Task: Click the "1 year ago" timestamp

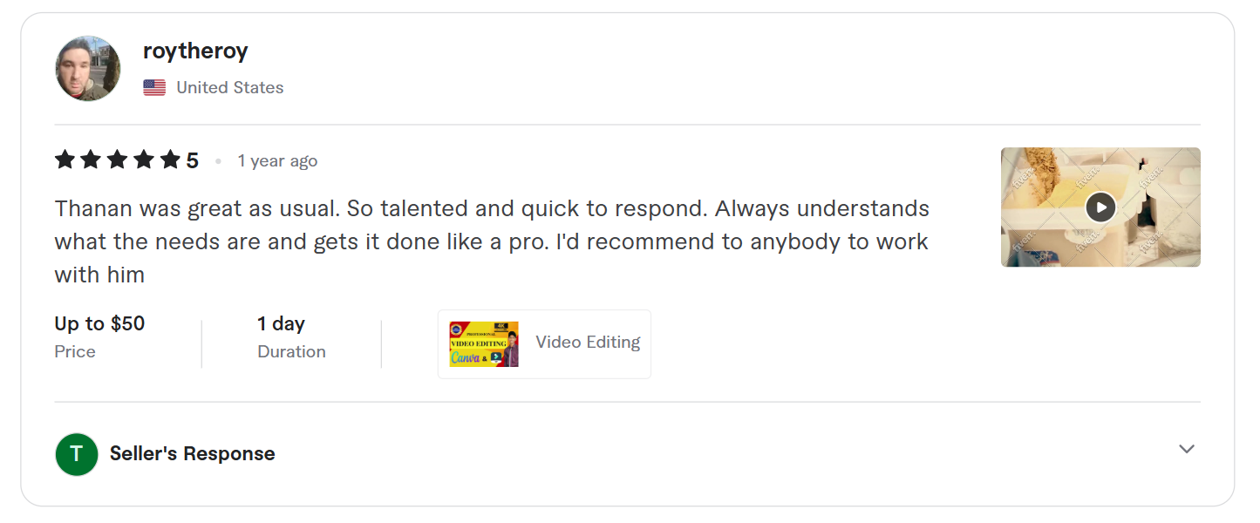Action: pos(277,161)
